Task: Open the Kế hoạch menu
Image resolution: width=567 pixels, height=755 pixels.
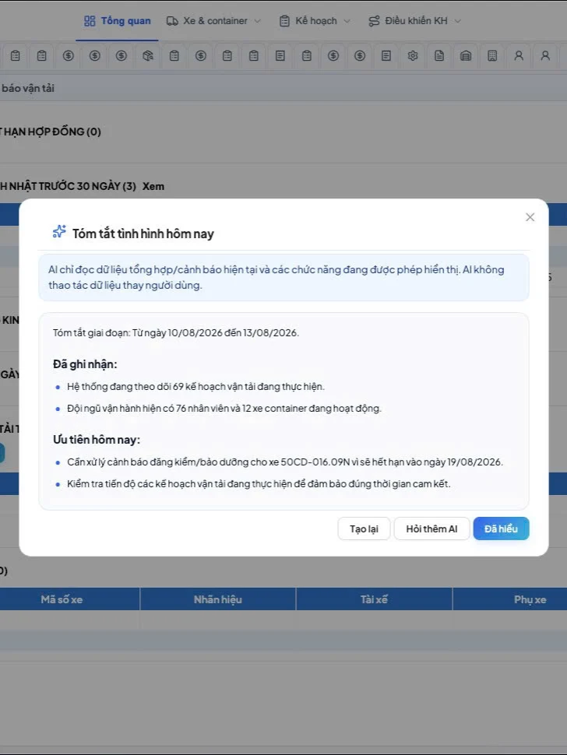Action: [x=315, y=21]
